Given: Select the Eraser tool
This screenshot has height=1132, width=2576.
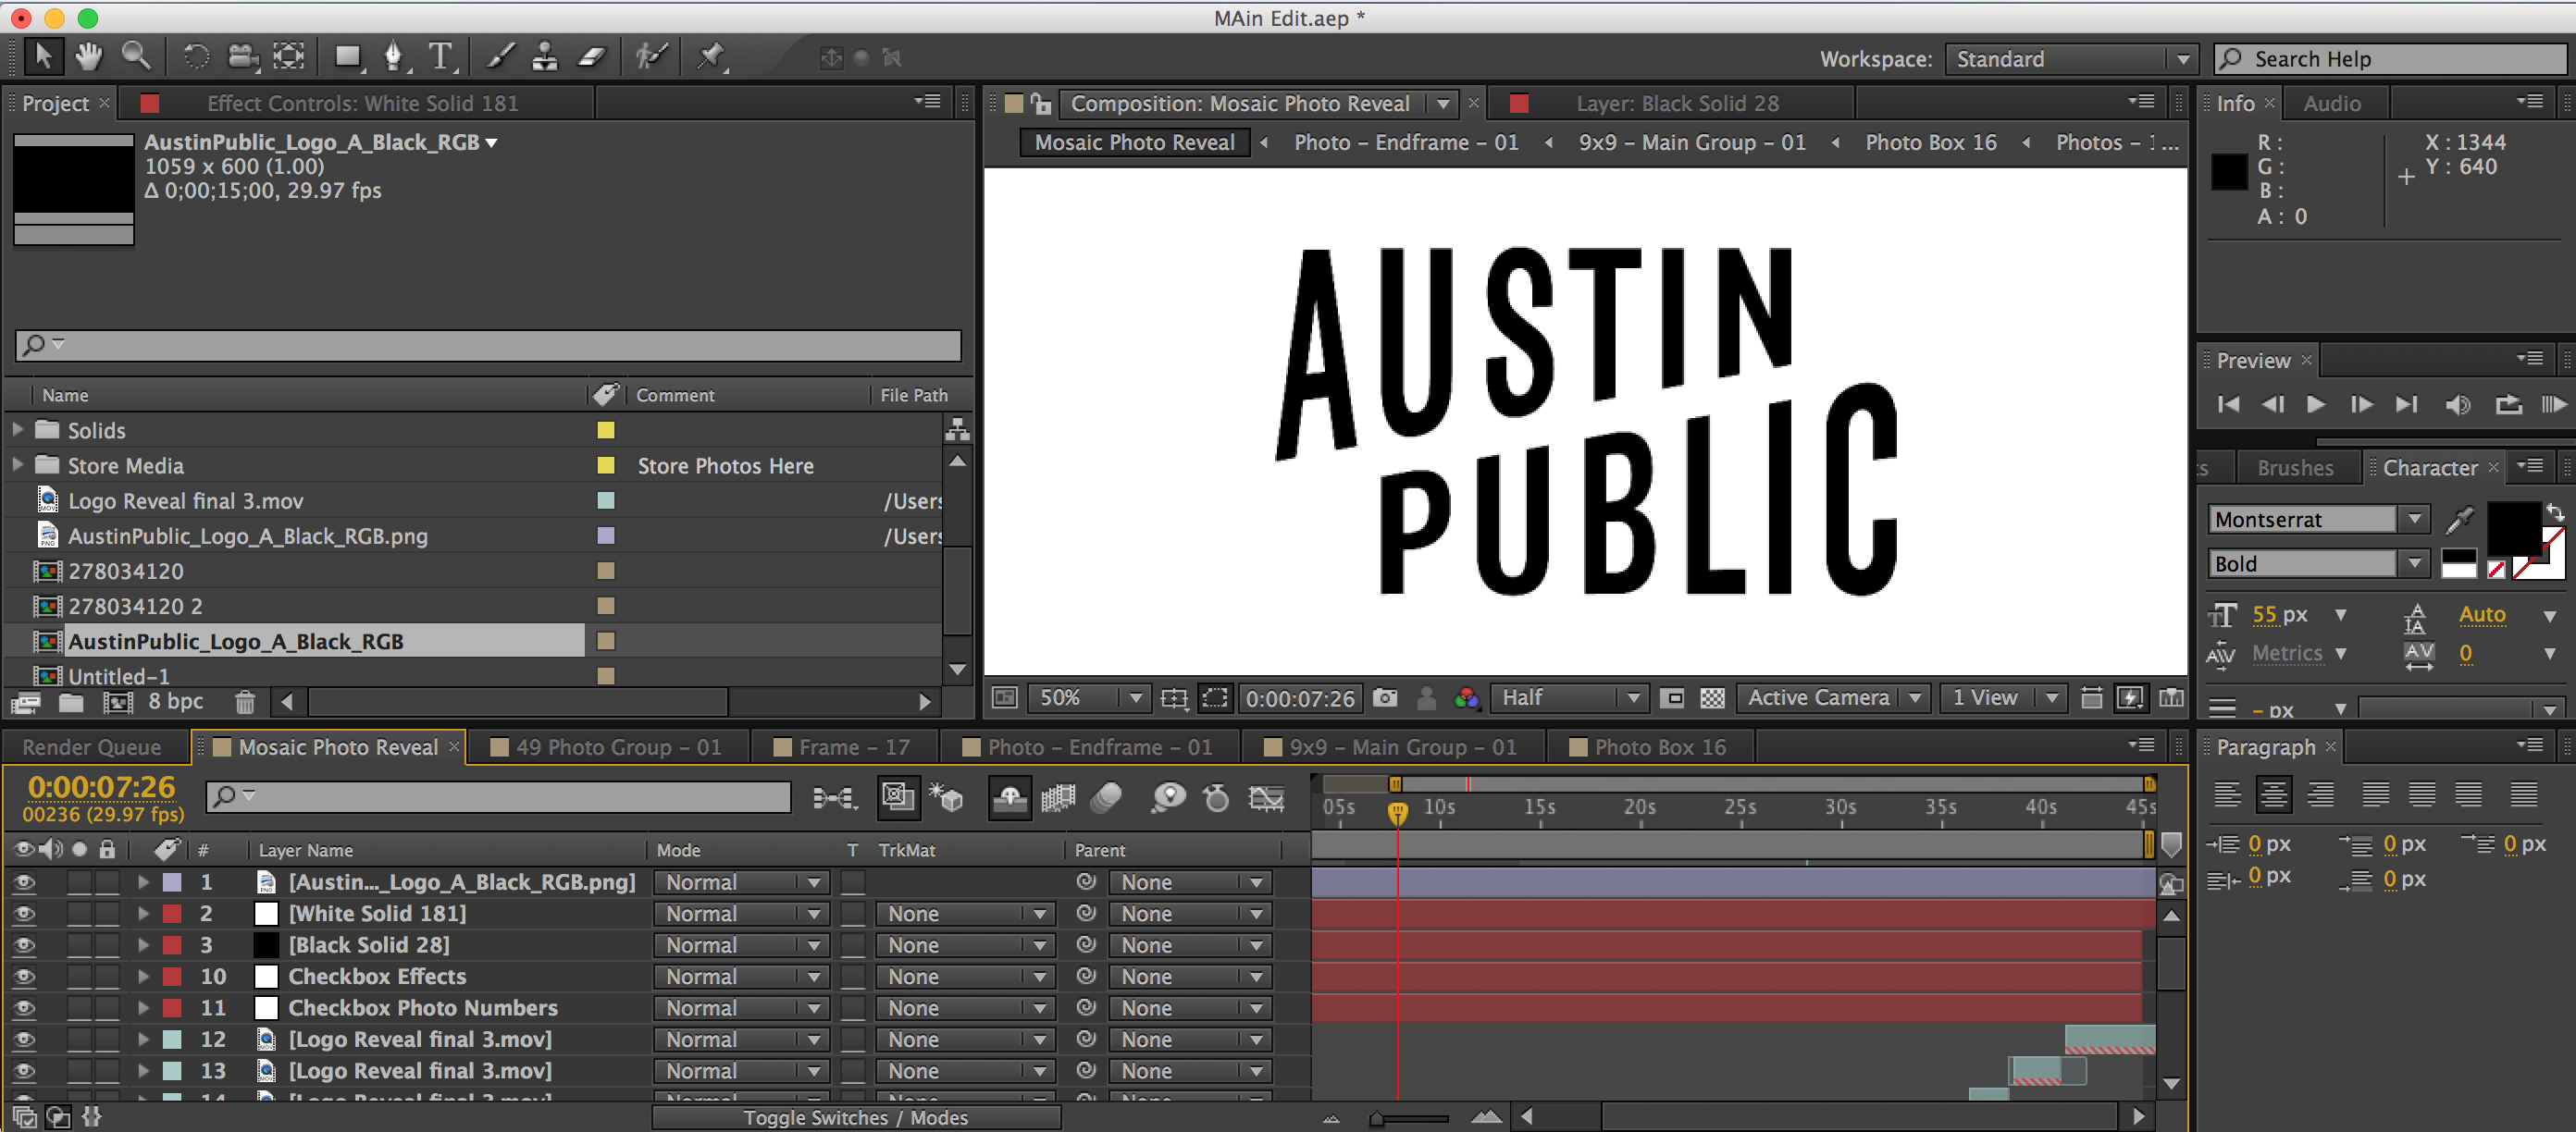Looking at the screenshot, I should coord(593,57).
